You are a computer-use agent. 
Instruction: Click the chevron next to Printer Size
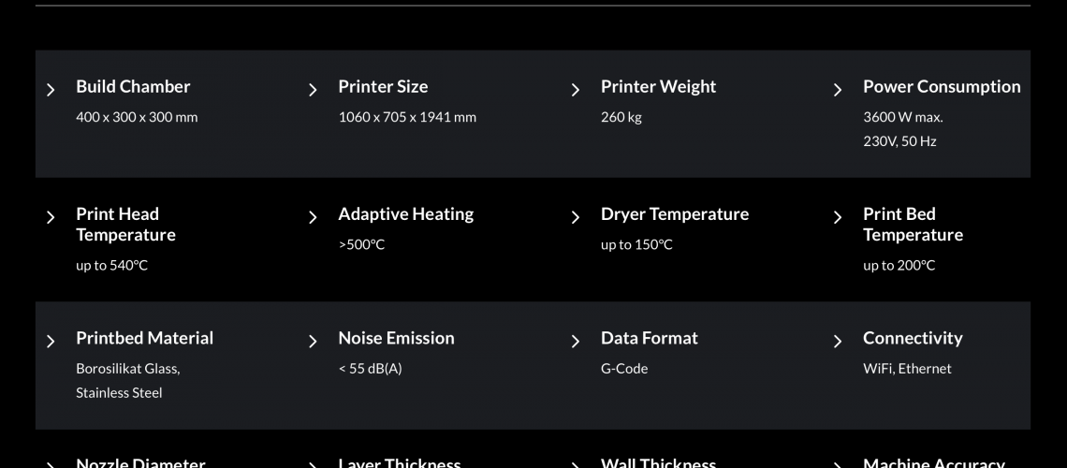click(x=313, y=90)
